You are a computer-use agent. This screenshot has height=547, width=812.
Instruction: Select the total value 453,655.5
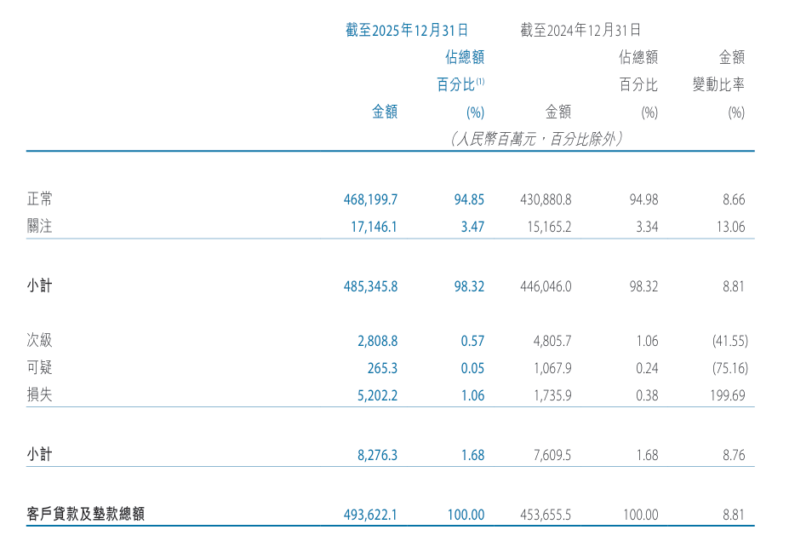[x=546, y=515]
